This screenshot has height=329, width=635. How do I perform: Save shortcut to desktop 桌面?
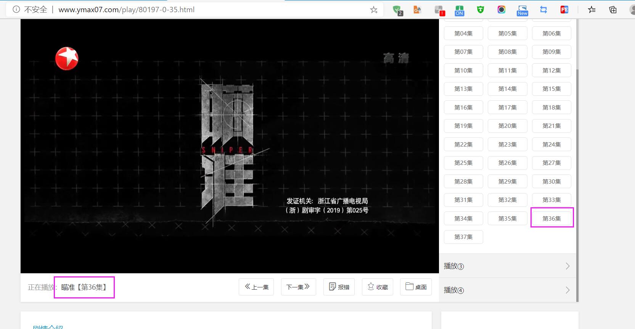click(416, 287)
